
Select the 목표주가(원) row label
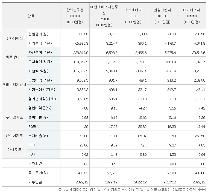coord(38,173)
